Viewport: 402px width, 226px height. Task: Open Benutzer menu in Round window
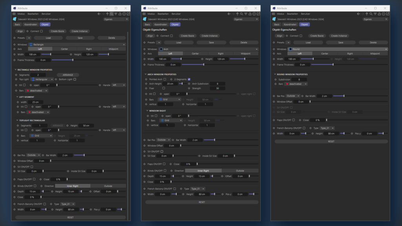(305, 14)
